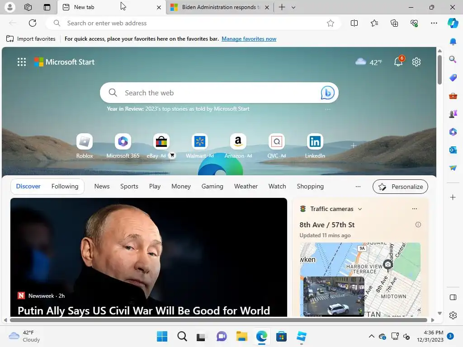Open the browser profile icon
This screenshot has height=347, width=463.
10,7
